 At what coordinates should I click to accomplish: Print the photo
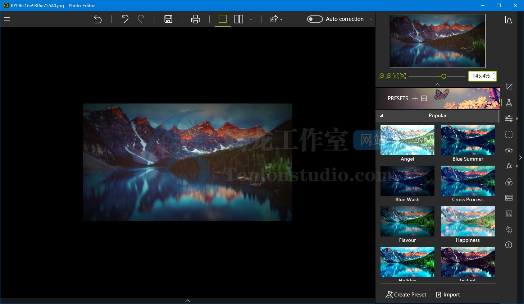click(196, 19)
